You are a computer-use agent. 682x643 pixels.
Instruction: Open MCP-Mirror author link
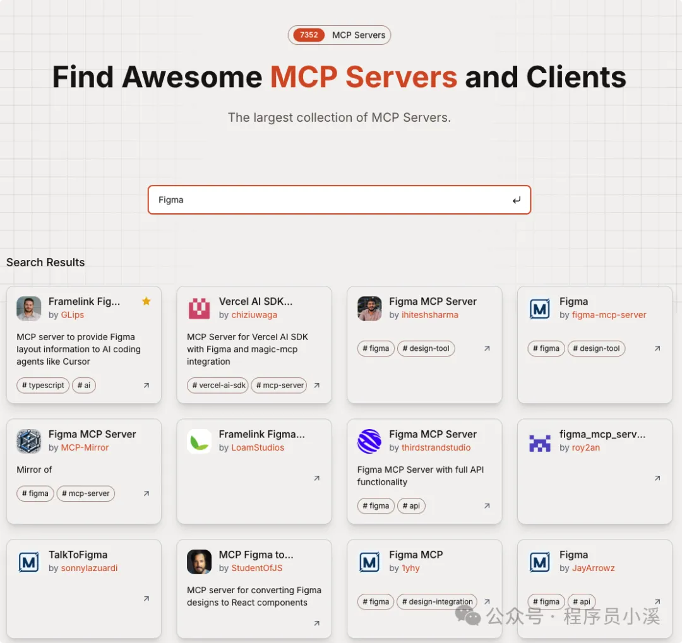(x=85, y=447)
